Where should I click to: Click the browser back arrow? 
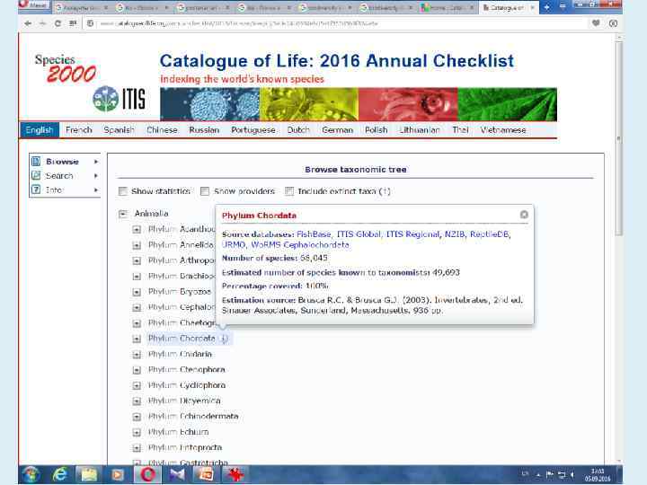pyautogui.click(x=28, y=23)
